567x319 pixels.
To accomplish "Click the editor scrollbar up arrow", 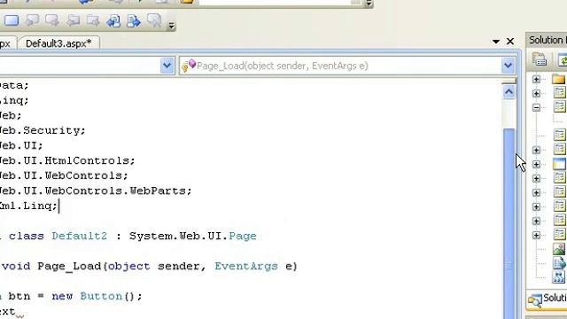I will click(509, 92).
